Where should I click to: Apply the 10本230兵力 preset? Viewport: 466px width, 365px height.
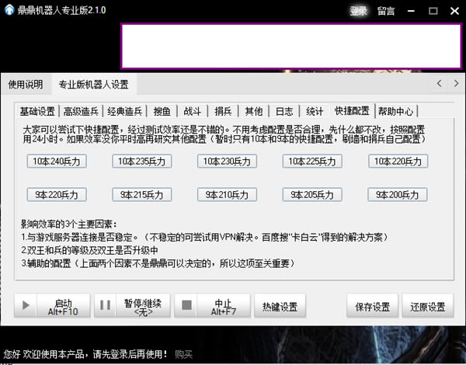227,161
